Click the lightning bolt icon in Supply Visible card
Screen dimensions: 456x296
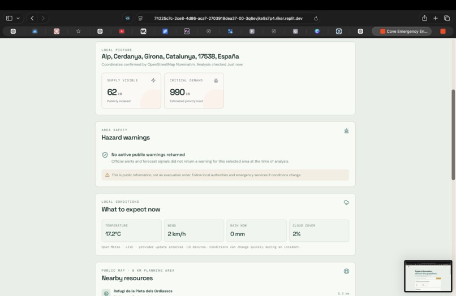coord(153,80)
